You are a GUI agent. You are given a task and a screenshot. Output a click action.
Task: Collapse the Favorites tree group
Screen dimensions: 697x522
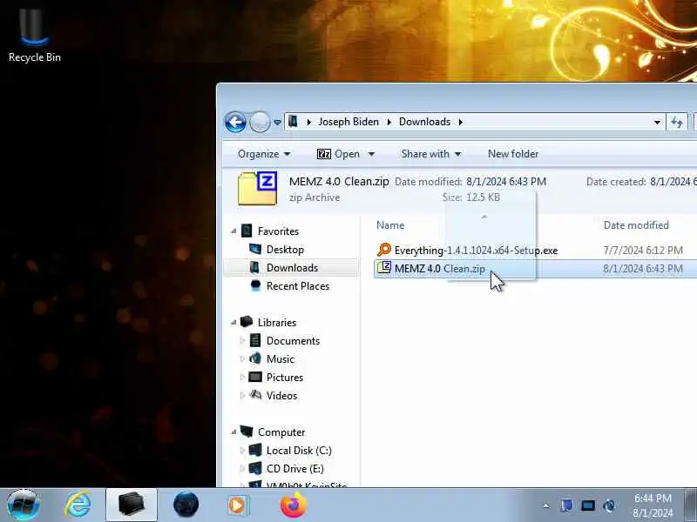[x=233, y=231]
